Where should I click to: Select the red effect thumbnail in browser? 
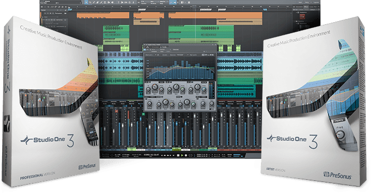tap(303, 17)
